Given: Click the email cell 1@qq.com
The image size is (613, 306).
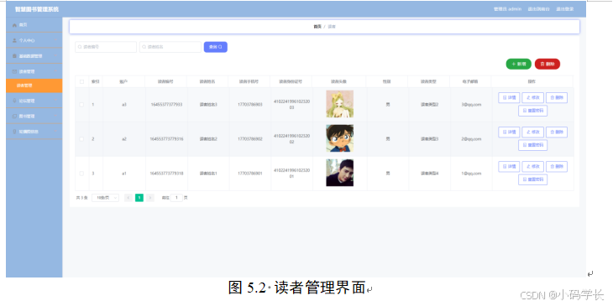Looking at the screenshot, I should click(471, 174).
